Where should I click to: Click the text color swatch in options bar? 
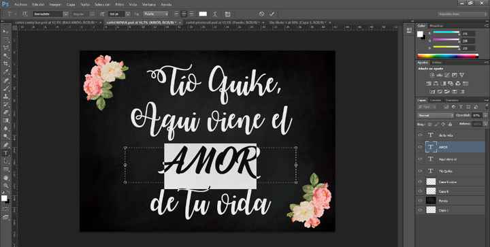point(203,14)
